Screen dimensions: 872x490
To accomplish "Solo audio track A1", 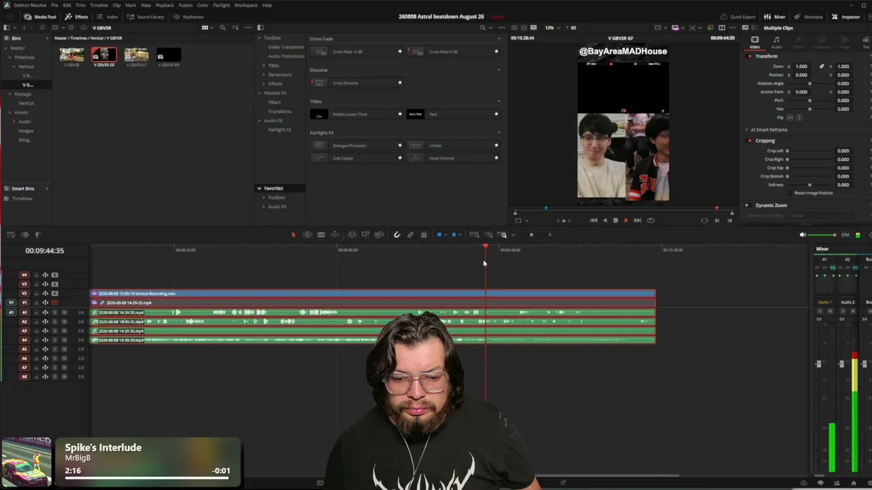I will tap(55, 312).
